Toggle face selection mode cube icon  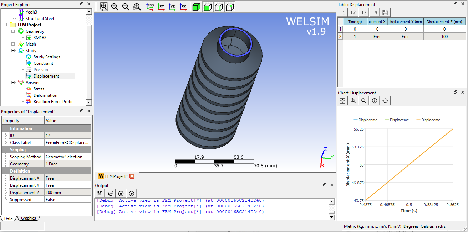coord(208,7)
